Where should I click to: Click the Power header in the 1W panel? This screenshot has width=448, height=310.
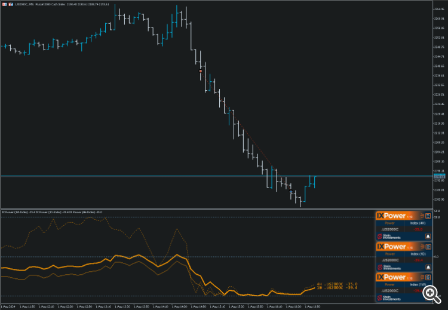click(x=389, y=284)
